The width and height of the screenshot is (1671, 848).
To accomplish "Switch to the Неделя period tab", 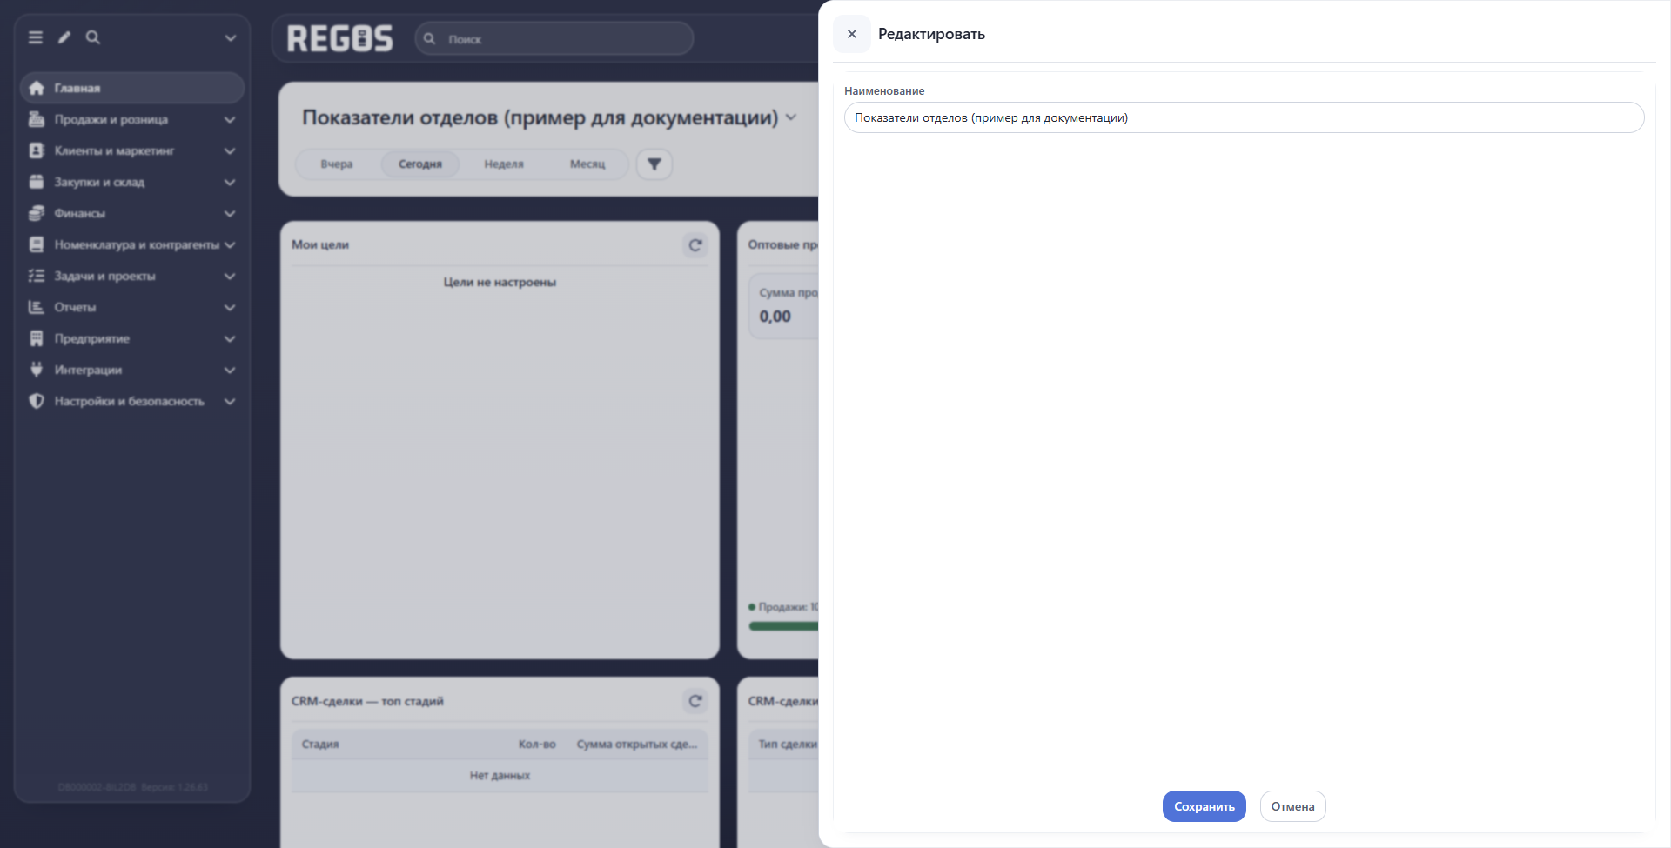I will coord(504,164).
